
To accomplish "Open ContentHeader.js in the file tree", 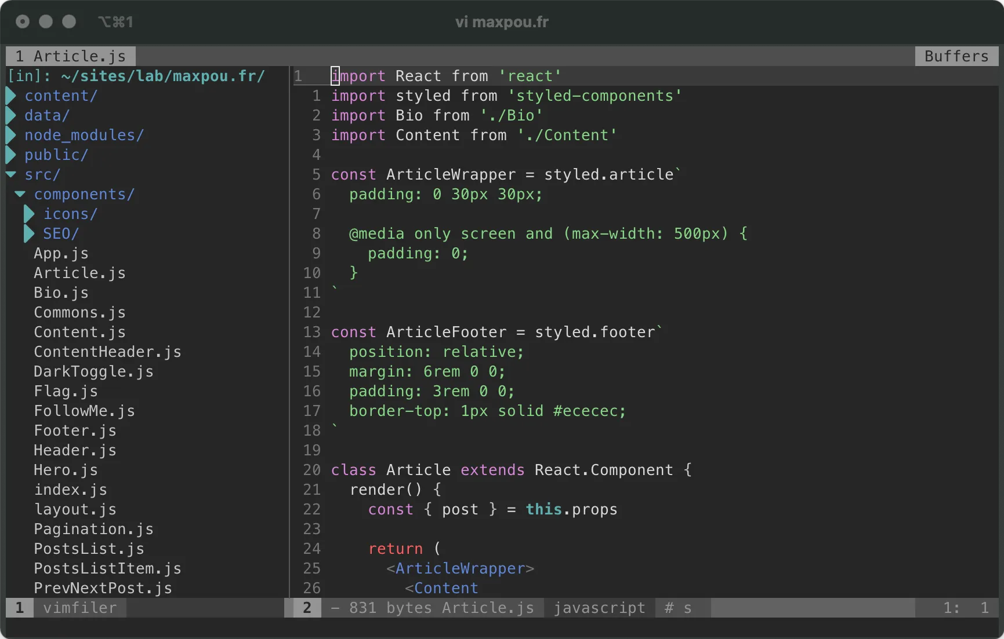I will click(107, 352).
